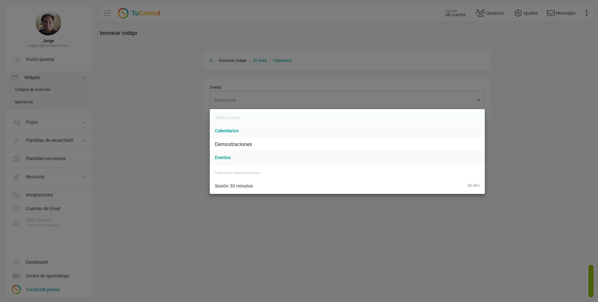Open the Ajustes gear icon

518,13
